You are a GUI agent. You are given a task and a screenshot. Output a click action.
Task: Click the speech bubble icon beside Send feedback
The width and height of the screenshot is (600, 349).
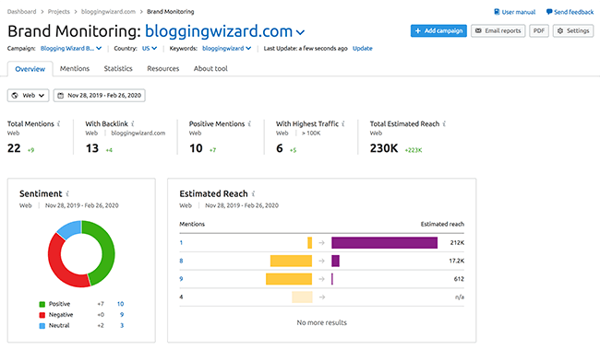click(x=549, y=12)
